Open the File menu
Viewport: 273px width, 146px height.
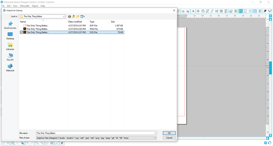pyautogui.click(x=3, y=6)
